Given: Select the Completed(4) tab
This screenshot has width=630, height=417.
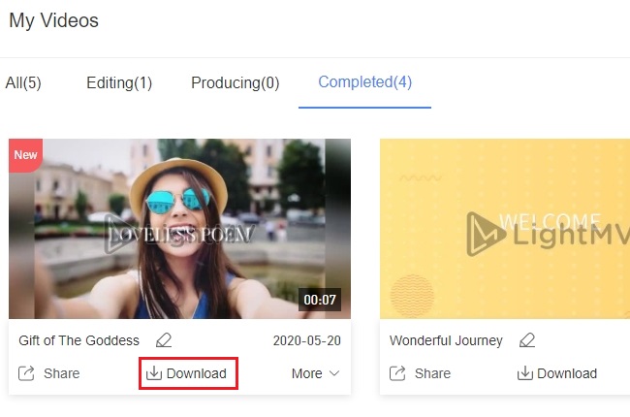Looking at the screenshot, I should click(x=364, y=82).
